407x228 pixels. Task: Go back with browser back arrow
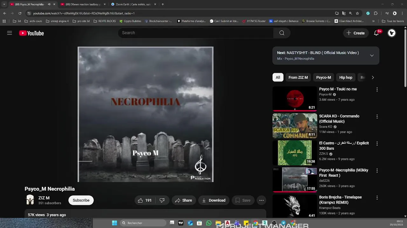(x=4, y=13)
